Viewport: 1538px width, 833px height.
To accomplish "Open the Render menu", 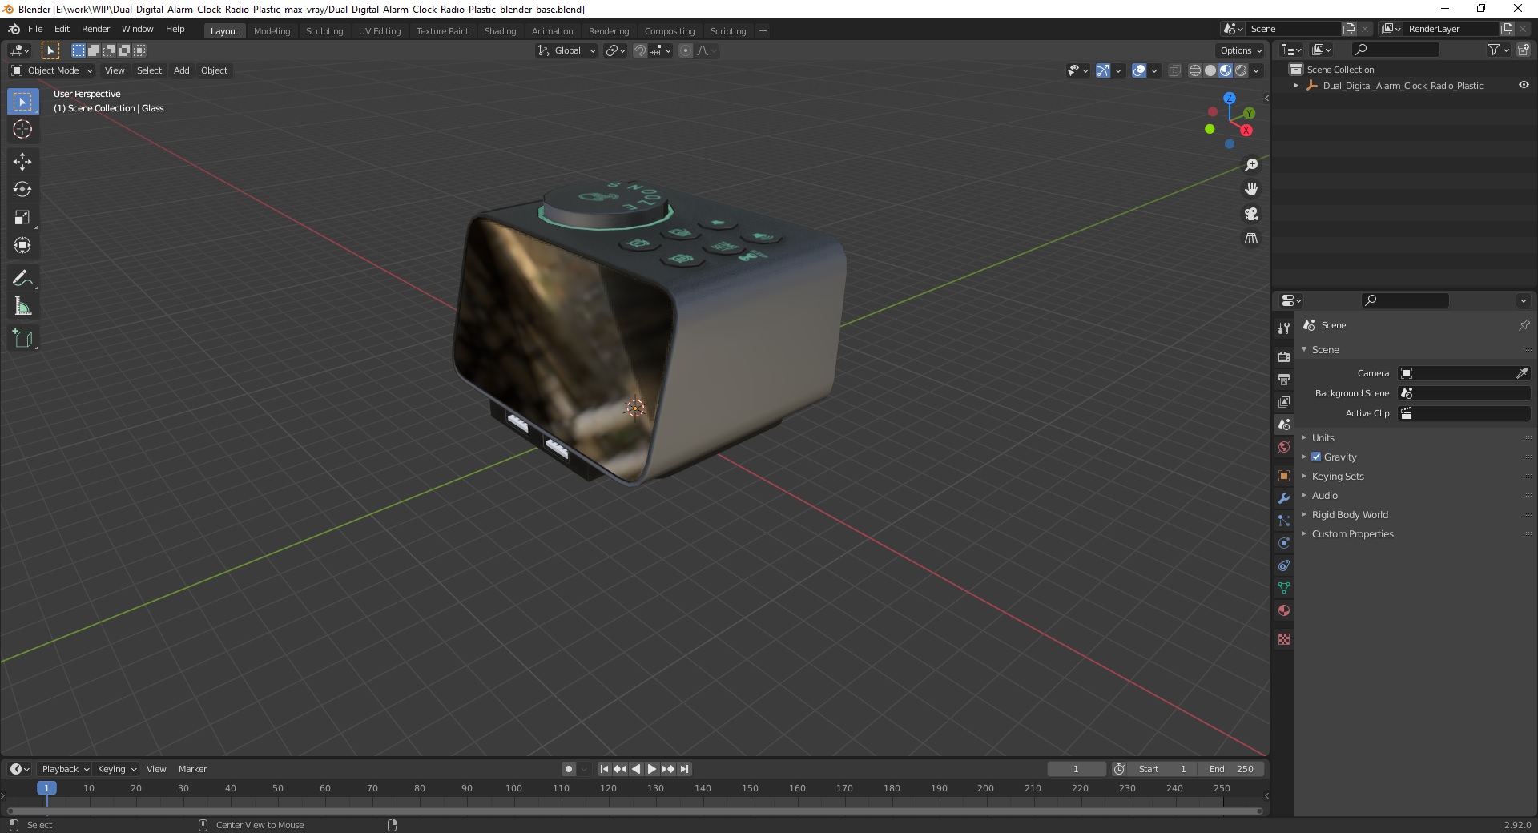I will pos(95,29).
